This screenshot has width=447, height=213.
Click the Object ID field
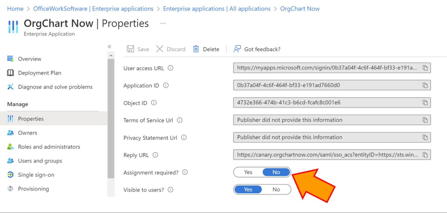(x=332, y=103)
